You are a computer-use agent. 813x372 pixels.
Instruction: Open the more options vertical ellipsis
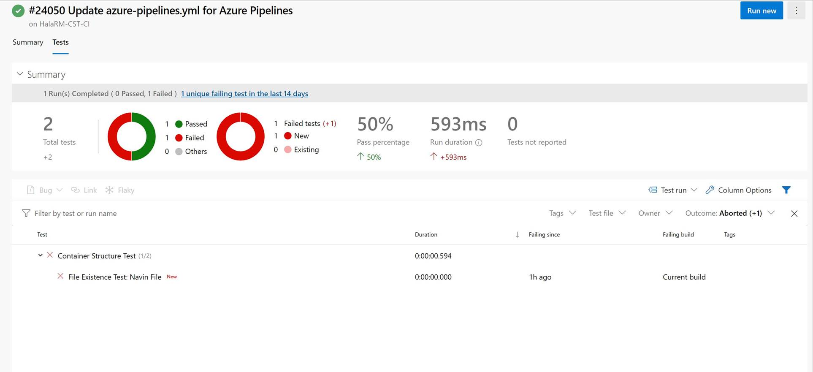pos(796,11)
